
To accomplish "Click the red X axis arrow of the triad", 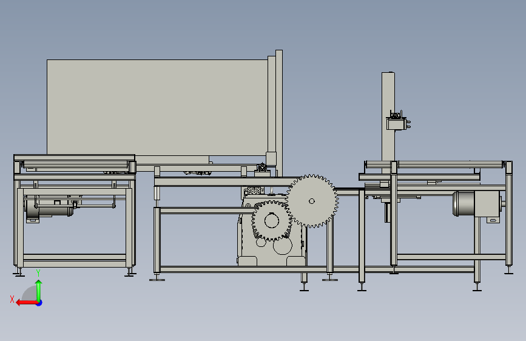I will point(27,303).
